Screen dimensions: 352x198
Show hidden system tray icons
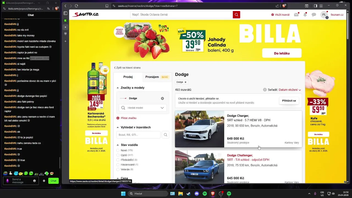(309, 194)
